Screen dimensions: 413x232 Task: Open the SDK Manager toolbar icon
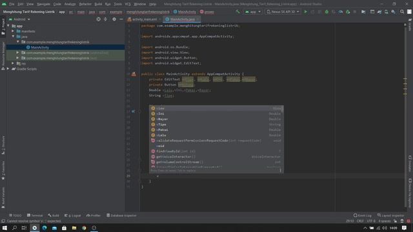click(393, 12)
